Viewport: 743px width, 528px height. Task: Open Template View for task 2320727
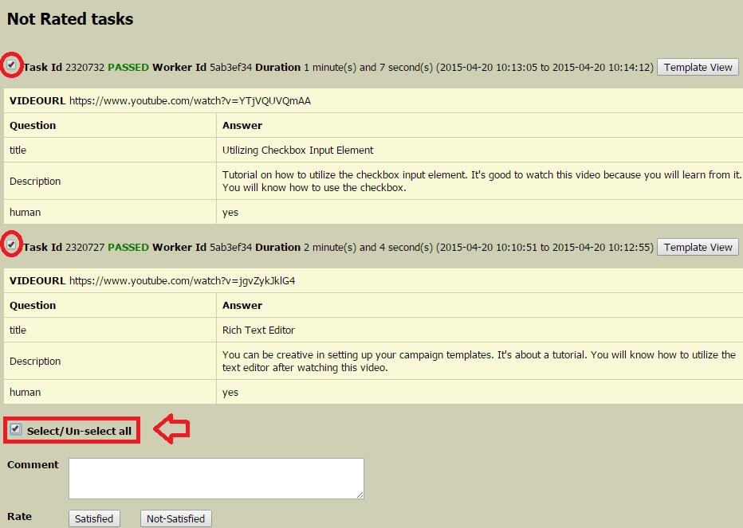(x=698, y=247)
